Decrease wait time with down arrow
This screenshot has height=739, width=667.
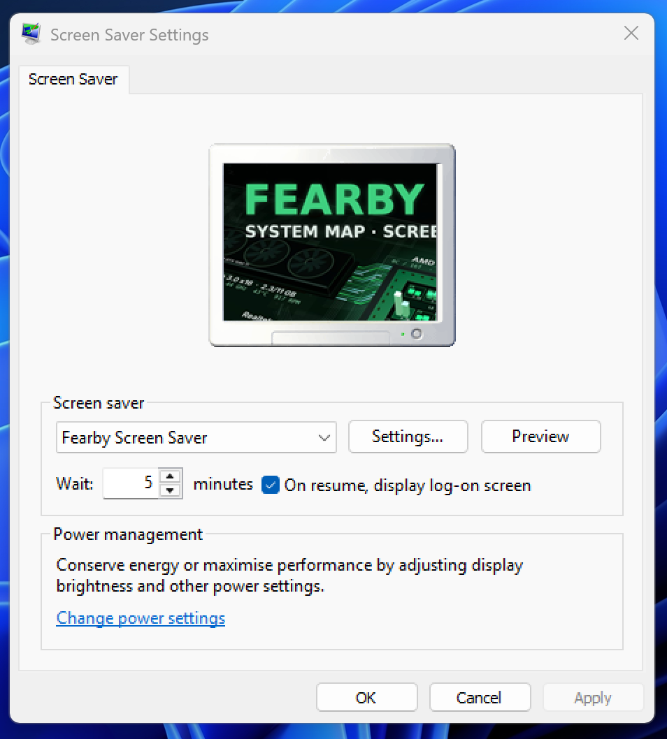[x=171, y=490]
